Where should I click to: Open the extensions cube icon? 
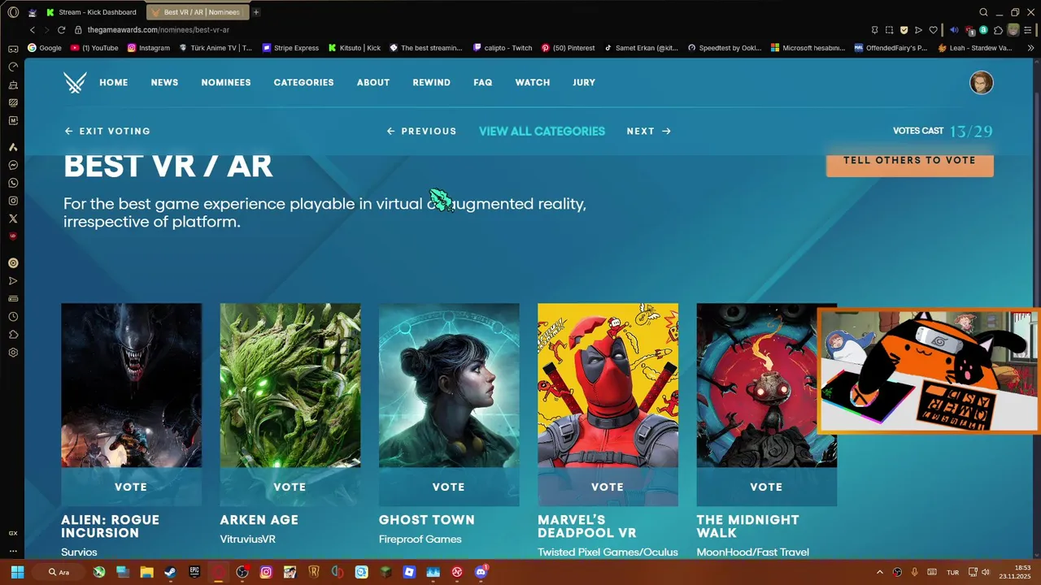998,30
